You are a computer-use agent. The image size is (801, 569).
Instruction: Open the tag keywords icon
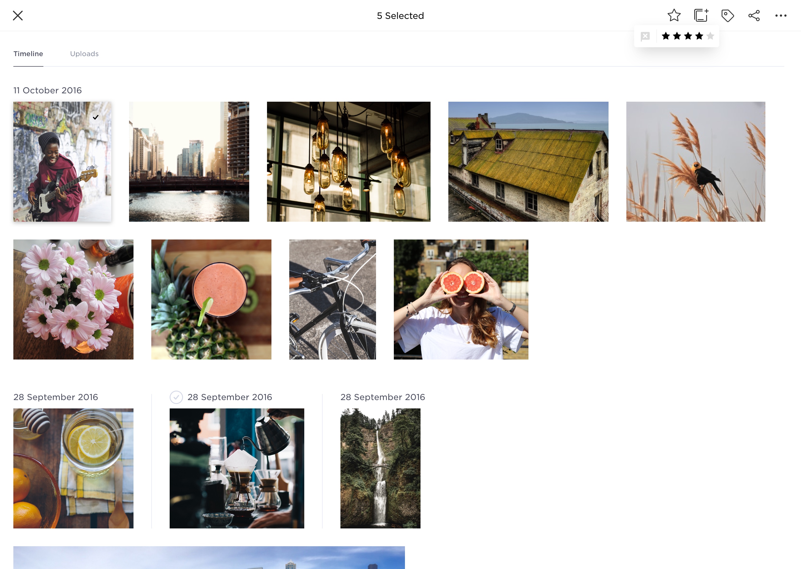[727, 15]
